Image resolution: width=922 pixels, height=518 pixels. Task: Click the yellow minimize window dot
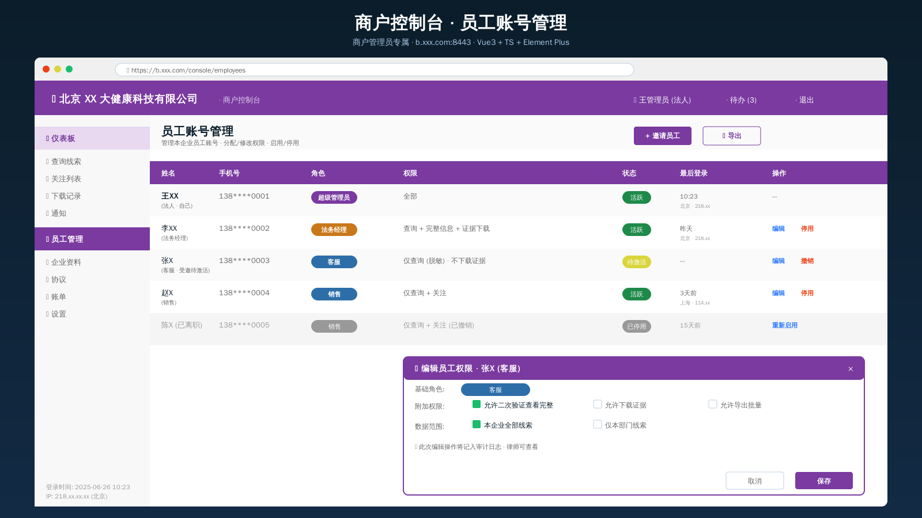pos(58,69)
